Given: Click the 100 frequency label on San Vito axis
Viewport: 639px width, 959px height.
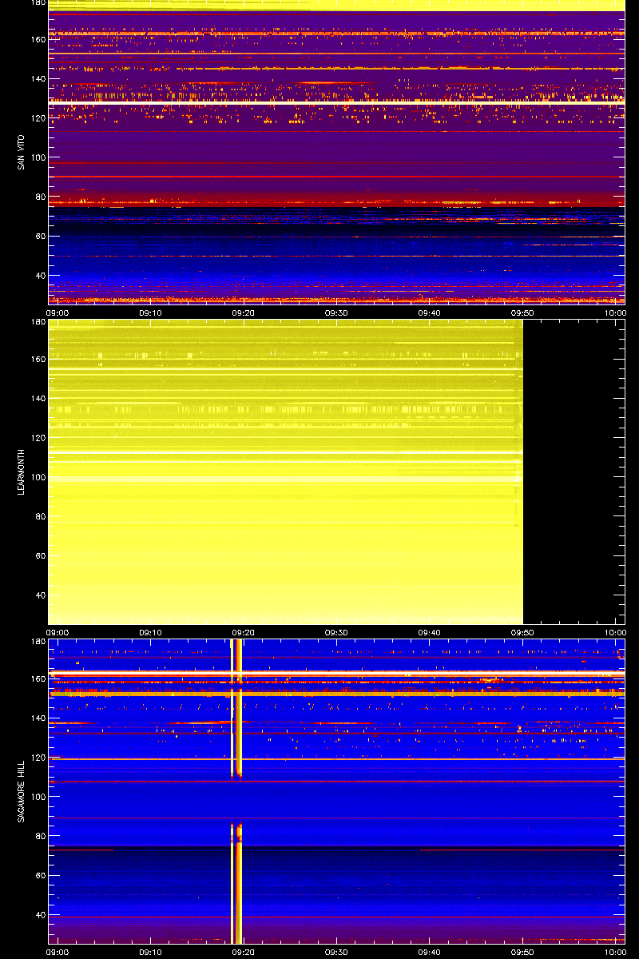Looking at the screenshot, I should pyautogui.click(x=38, y=157).
